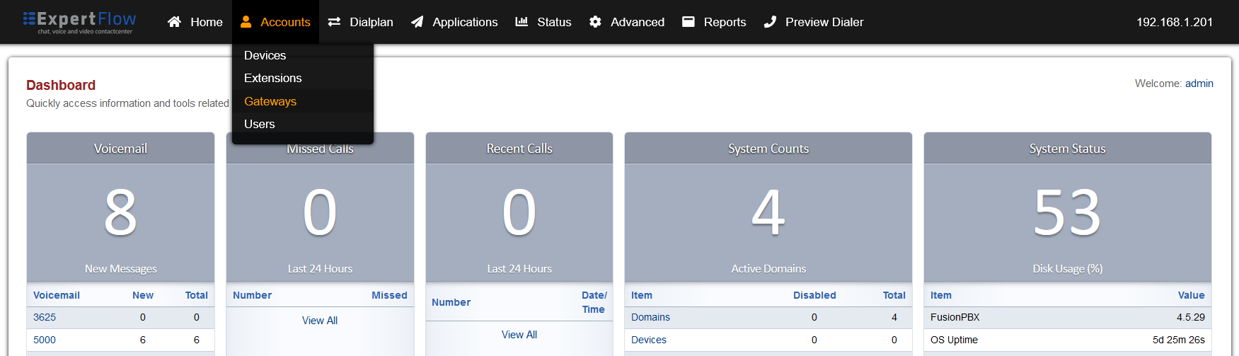Click the Reports card icon
This screenshot has height=356, width=1239.
688,22
